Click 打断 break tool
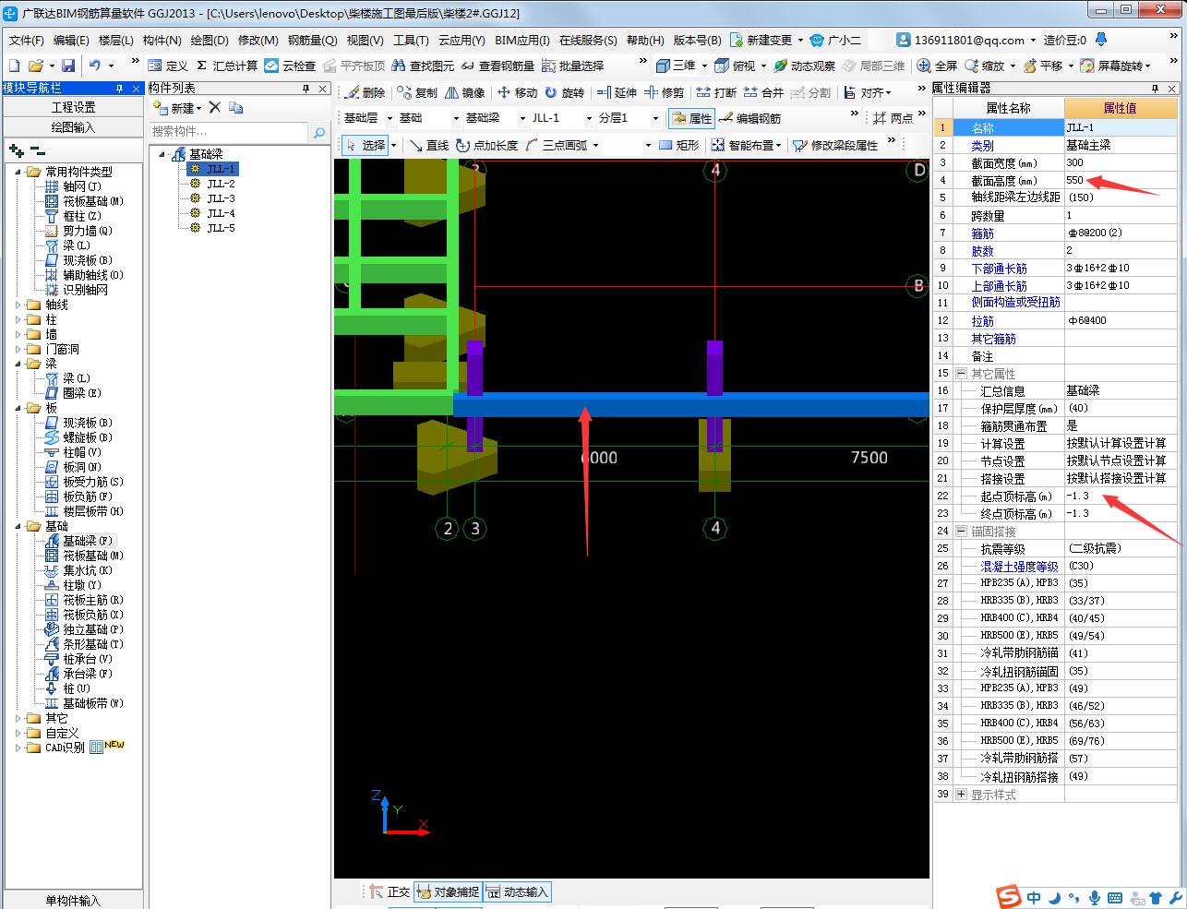The width and height of the screenshot is (1187, 909). [716, 92]
